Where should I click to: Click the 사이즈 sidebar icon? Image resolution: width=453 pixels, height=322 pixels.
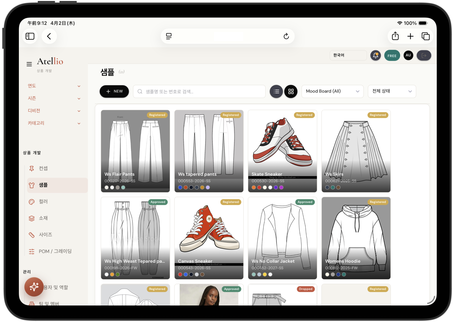[x=31, y=235]
